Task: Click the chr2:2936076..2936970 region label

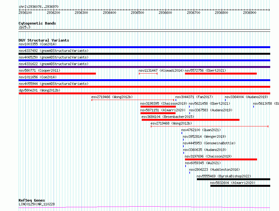Action: click(x=39, y=7)
